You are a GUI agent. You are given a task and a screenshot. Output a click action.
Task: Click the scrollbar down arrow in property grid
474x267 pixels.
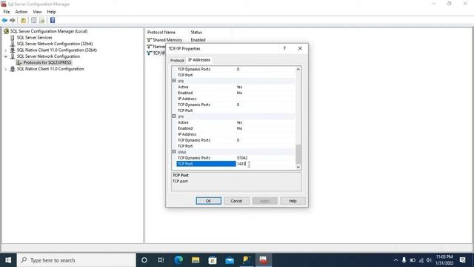pyautogui.click(x=298, y=167)
